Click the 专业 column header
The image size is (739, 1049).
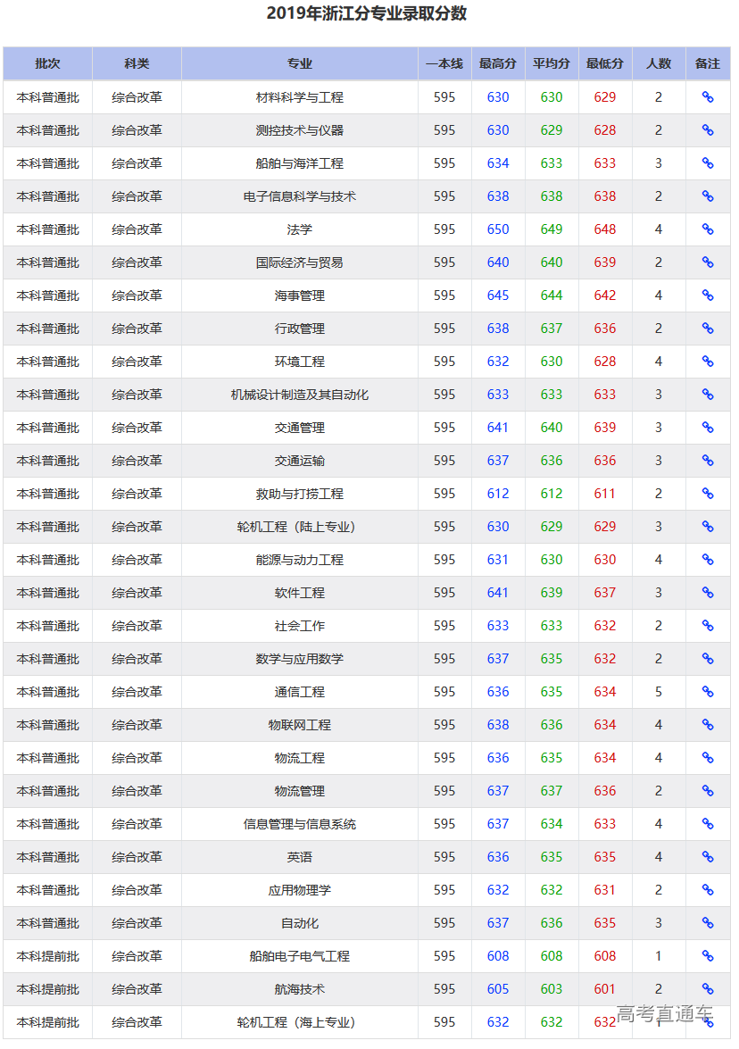click(300, 63)
